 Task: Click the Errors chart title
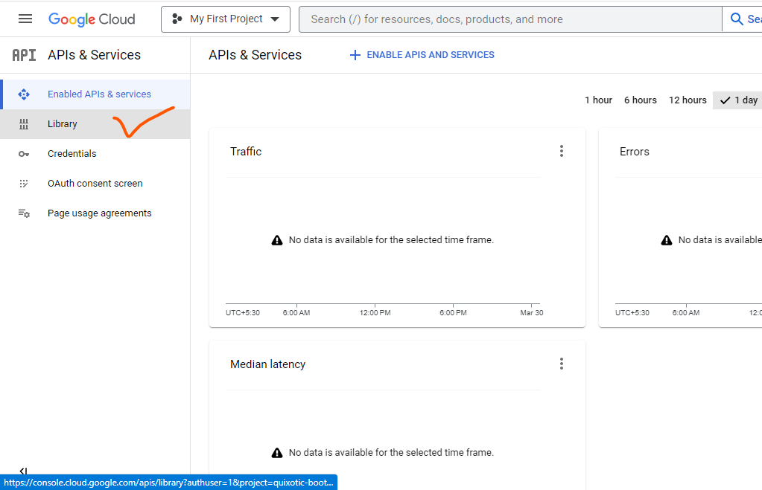(634, 152)
